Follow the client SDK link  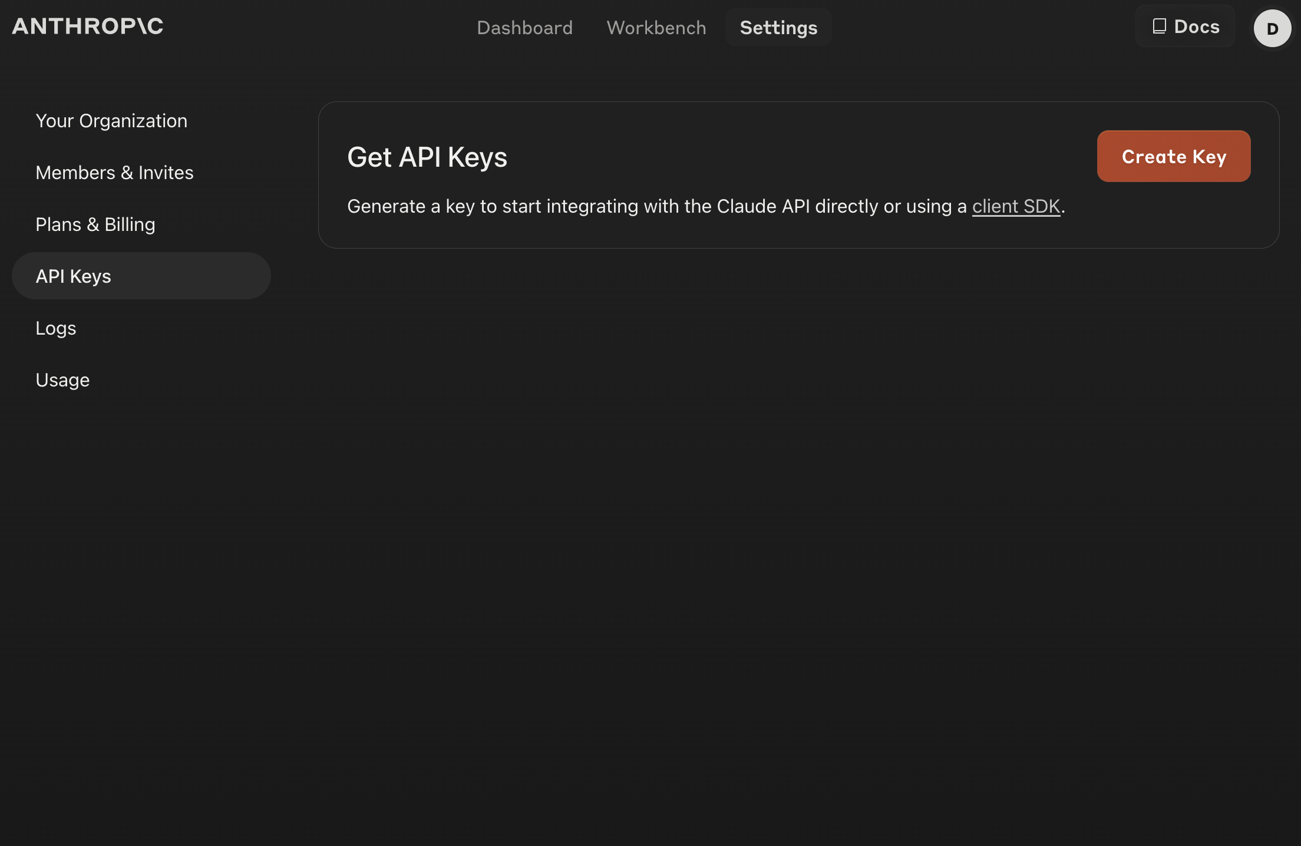coord(1016,206)
